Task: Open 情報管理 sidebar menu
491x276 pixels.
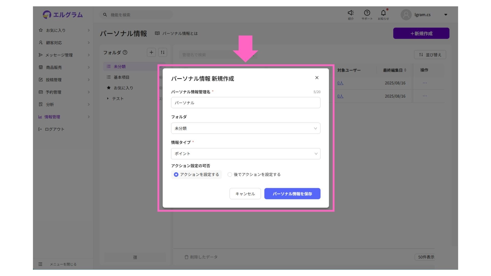Action: [52, 117]
